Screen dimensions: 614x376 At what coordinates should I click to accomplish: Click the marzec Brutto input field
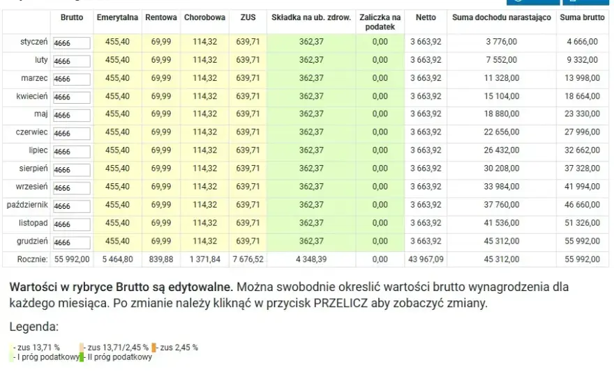(72, 79)
